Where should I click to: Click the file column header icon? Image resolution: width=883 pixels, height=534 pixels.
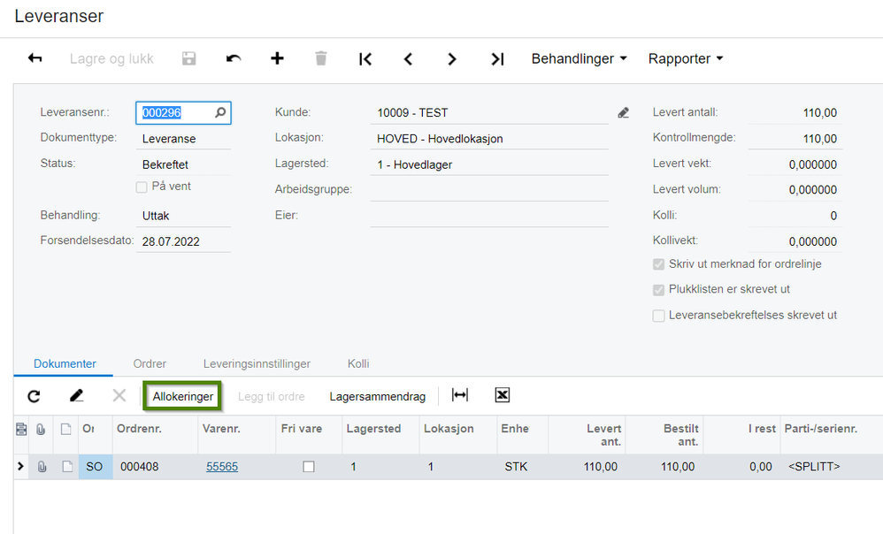[x=65, y=430]
